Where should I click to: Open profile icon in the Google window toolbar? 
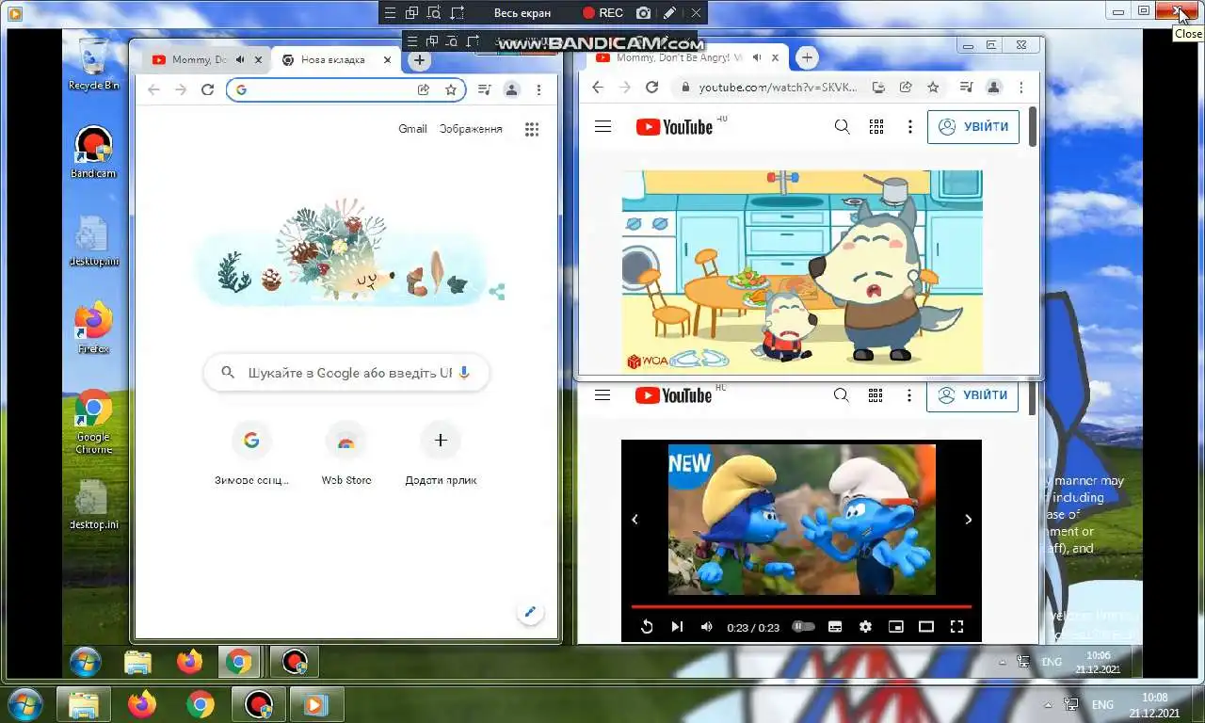click(x=511, y=89)
